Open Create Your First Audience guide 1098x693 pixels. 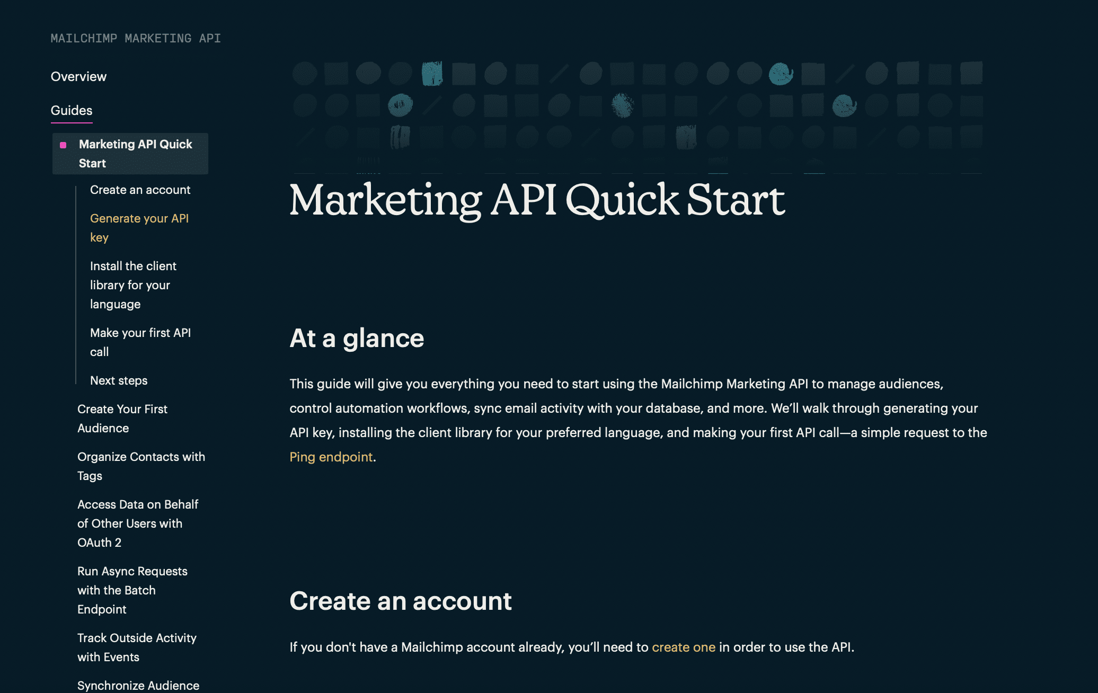coord(122,417)
